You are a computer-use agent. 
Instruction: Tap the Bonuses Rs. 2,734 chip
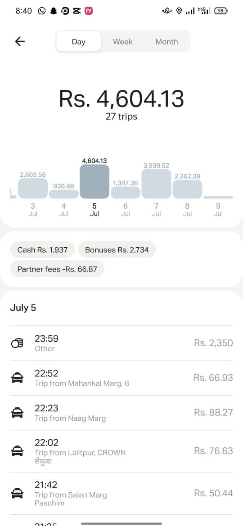tap(117, 250)
